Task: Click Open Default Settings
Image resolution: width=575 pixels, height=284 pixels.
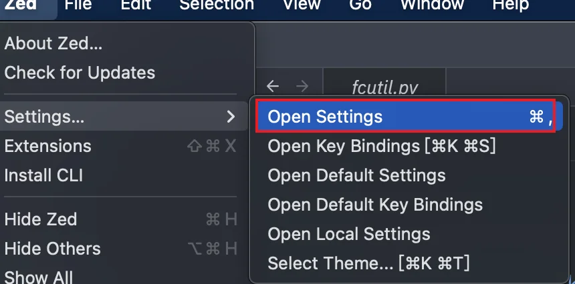Action: 356,176
